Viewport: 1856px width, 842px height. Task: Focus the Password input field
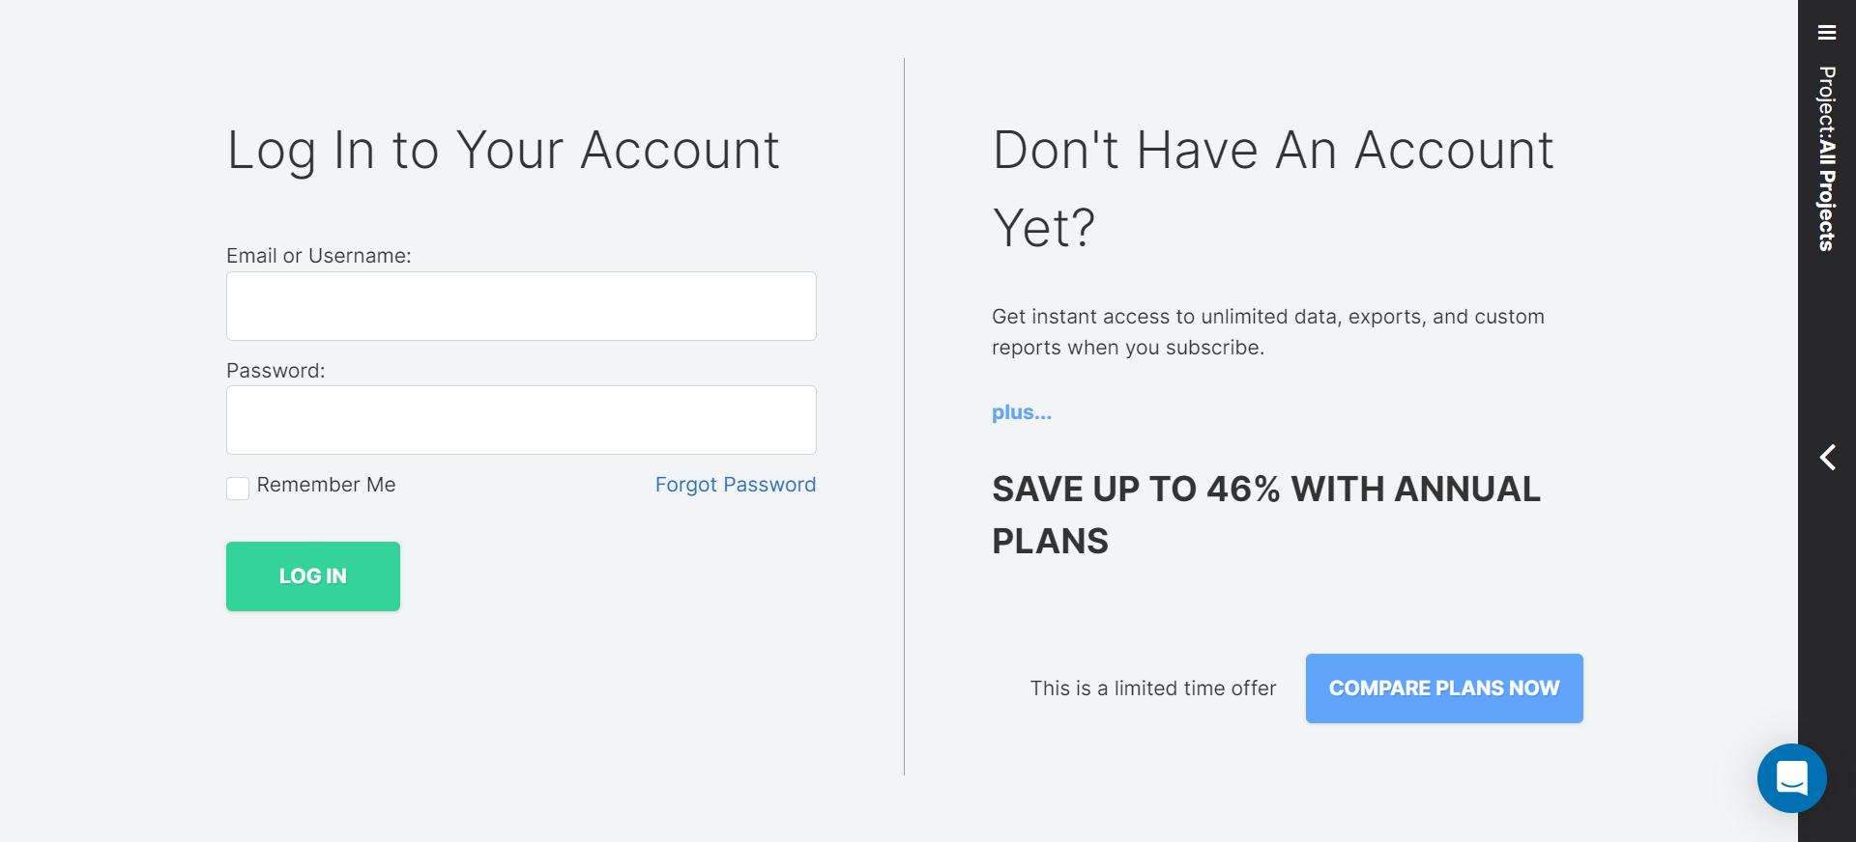(x=521, y=420)
